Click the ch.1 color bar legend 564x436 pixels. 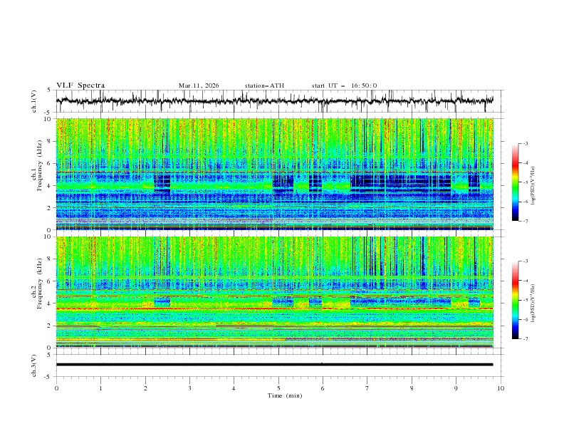pyautogui.click(x=516, y=182)
